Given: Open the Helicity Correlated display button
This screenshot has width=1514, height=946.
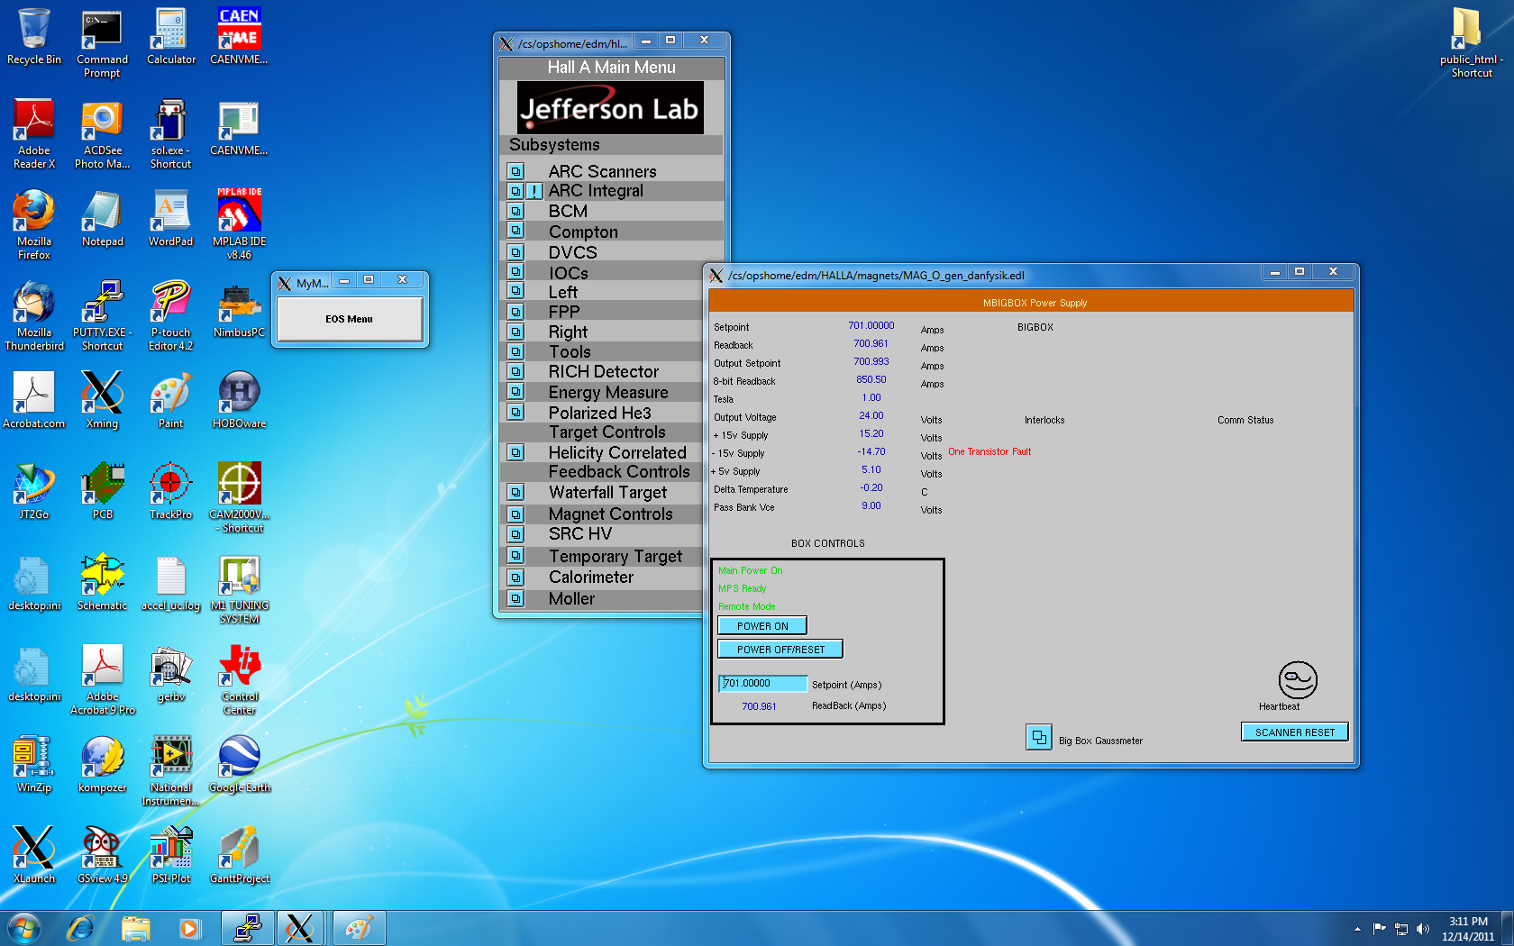Looking at the screenshot, I should (515, 452).
